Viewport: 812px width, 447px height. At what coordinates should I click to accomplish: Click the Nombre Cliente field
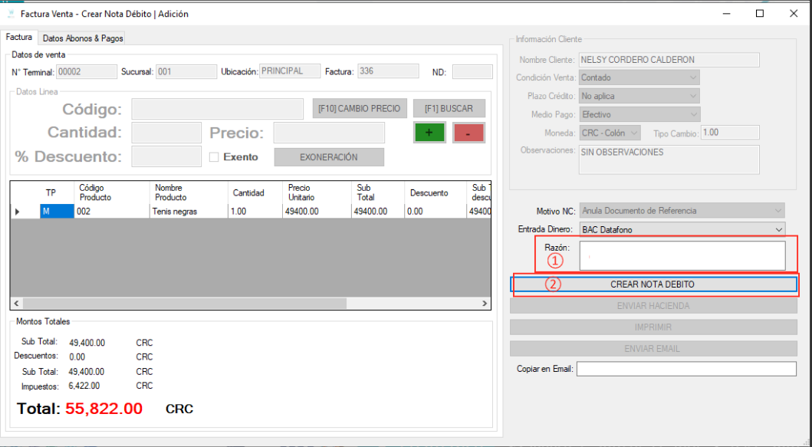[x=669, y=60]
